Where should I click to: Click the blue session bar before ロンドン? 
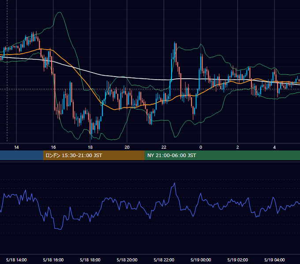coord(22,155)
